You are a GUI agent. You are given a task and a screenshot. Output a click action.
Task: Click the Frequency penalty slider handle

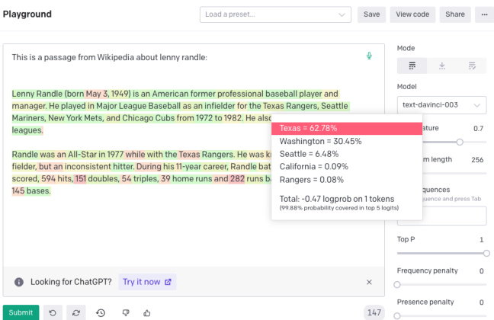click(x=397, y=284)
